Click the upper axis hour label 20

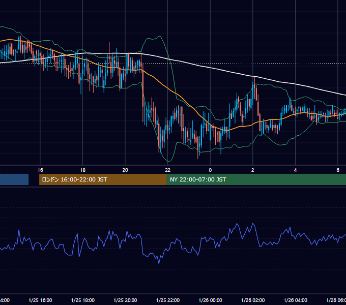(125, 170)
